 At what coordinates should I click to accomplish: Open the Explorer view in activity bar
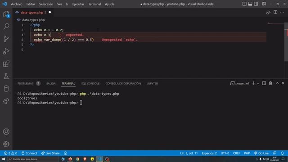tap(6, 14)
